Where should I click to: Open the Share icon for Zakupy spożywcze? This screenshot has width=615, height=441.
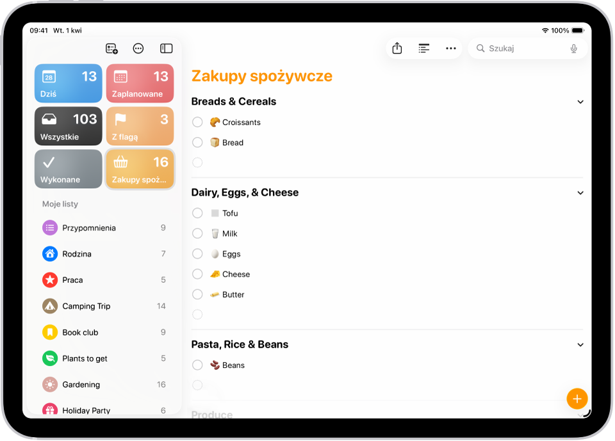(397, 48)
